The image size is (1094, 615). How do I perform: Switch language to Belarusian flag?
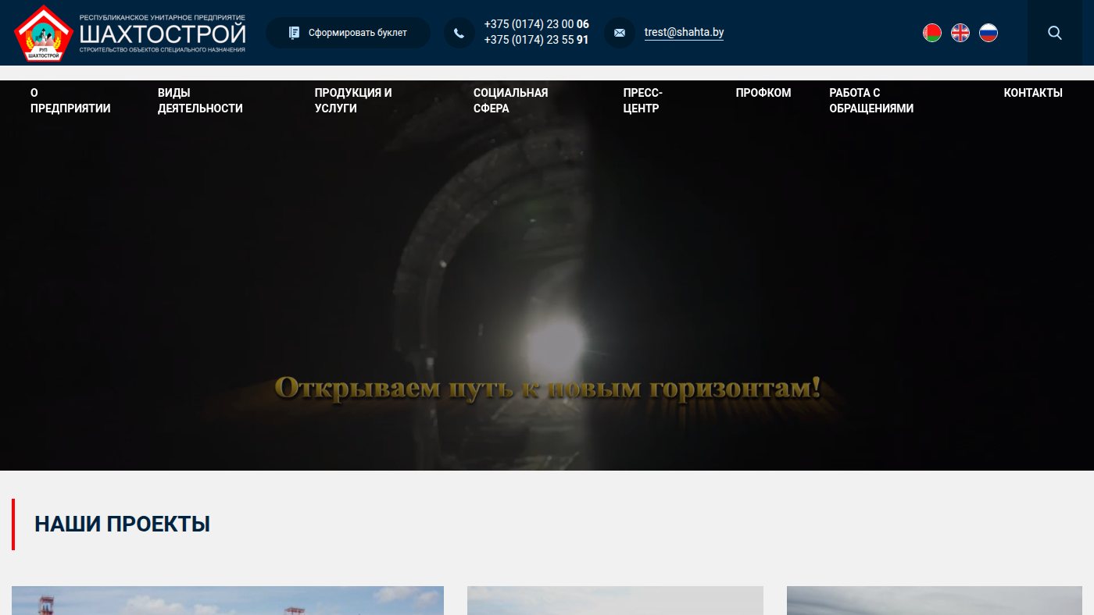coord(932,33)
